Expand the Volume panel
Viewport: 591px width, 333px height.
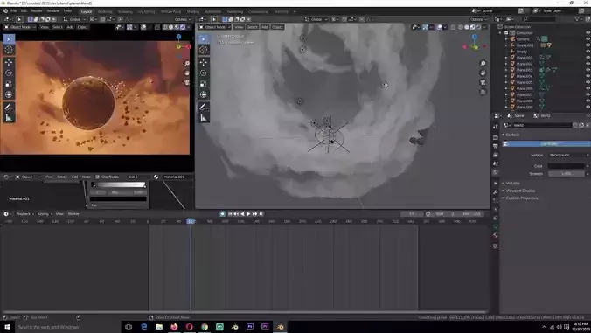[512, 183]
